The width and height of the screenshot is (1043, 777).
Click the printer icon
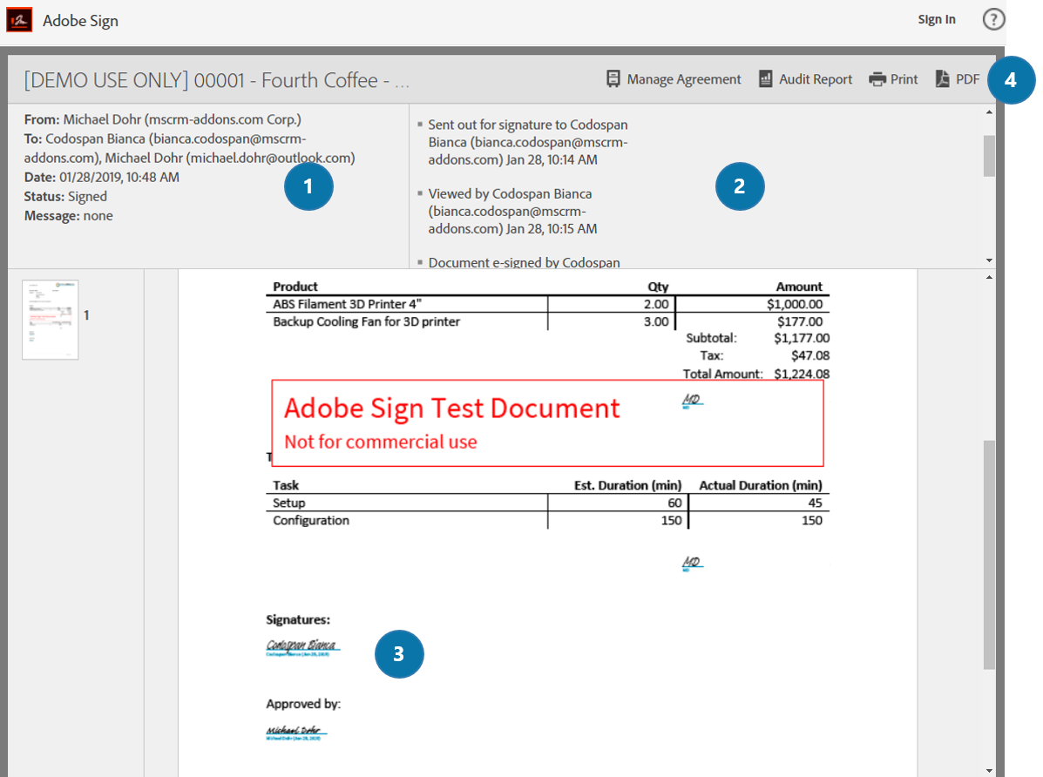pos(877,79)
